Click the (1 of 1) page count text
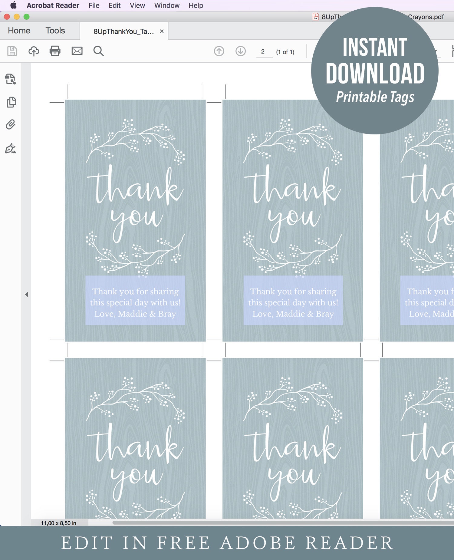This screenshot has height=560, width=454. click(x=285, y=52)
